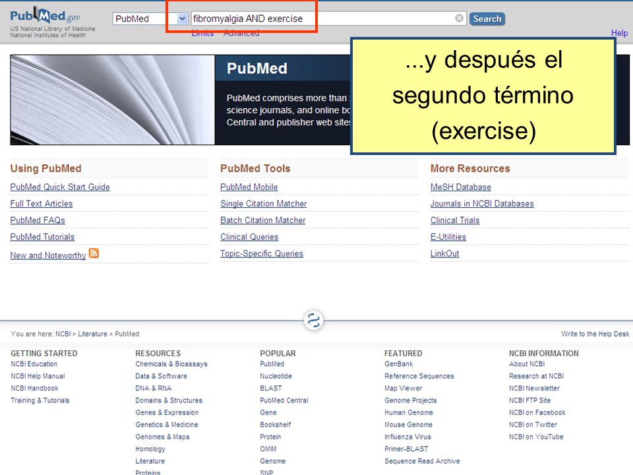The height and width of the screenshot is (475, 633).
Task: Open GenBank under Featured
Action: pyautogui.click(x=398, y=364)
